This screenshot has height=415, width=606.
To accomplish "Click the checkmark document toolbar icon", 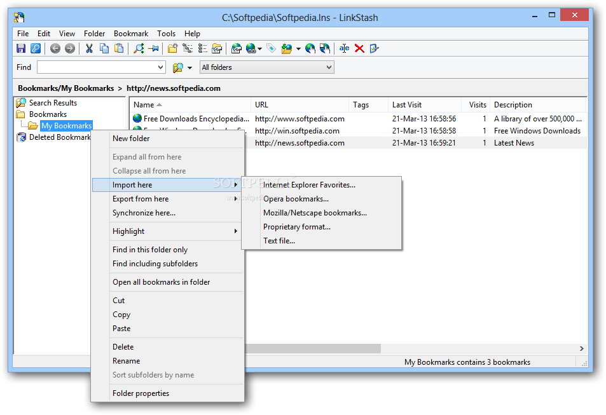I will point(374,48).
